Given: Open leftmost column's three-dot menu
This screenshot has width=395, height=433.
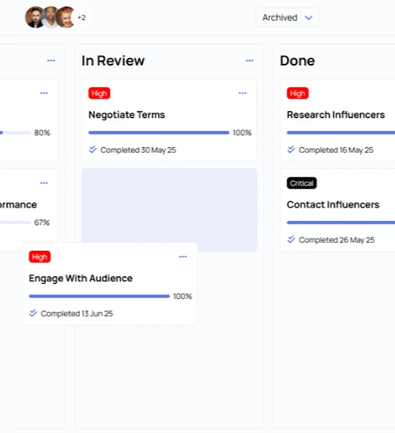Looking at the screenshot, I should pyautogui.click(x=51, y=61).
